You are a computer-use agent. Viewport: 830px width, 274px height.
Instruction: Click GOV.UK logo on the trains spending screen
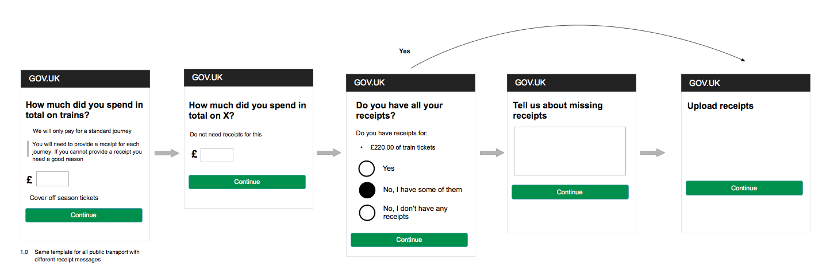[44, 79]
